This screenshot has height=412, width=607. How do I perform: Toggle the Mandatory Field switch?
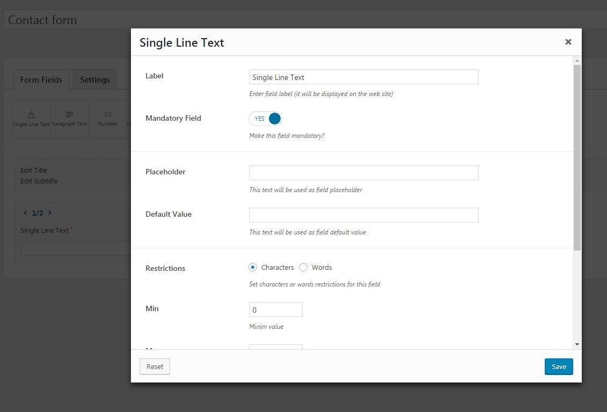(266, 119)
